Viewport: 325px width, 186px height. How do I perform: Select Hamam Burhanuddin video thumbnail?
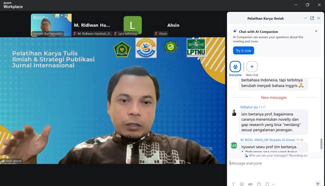[x=51, y=25]
